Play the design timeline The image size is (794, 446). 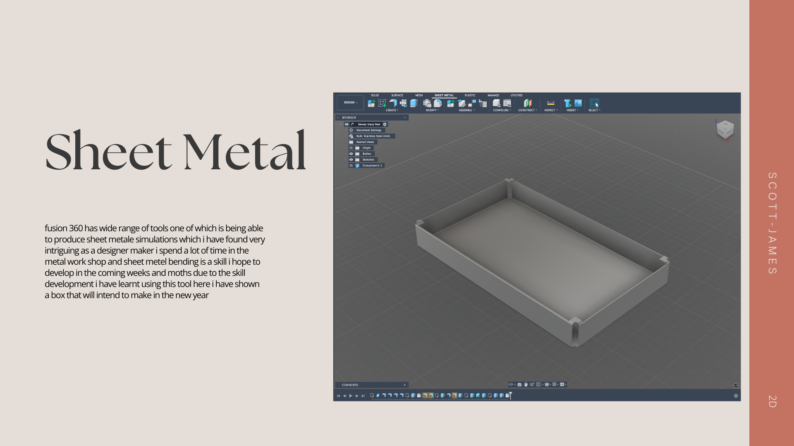351,396
